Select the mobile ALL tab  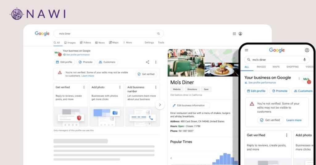(247, 67)
